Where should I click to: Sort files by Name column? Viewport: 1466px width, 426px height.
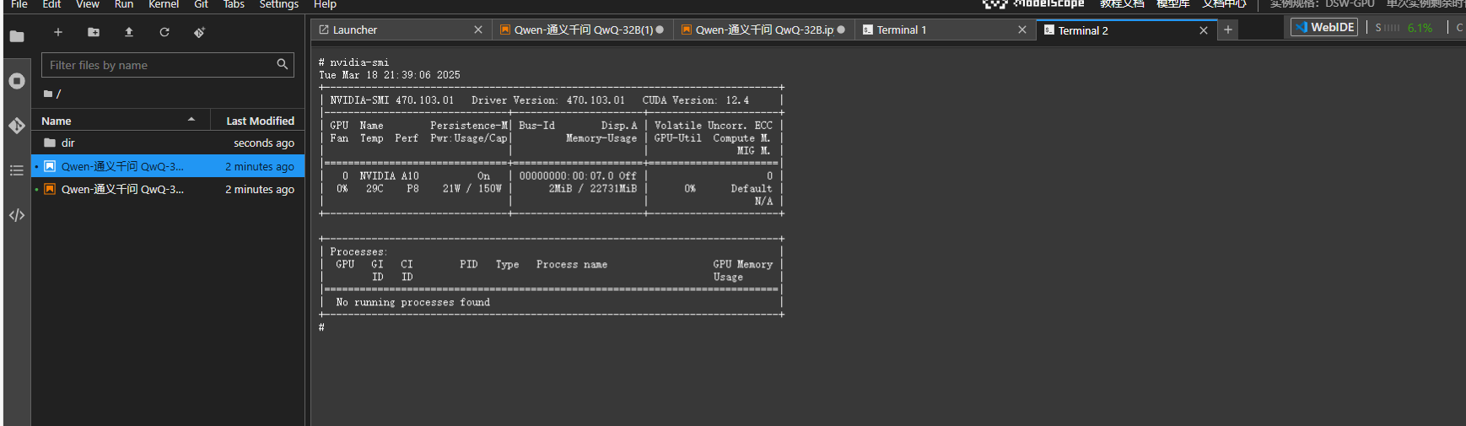(57, 121)
